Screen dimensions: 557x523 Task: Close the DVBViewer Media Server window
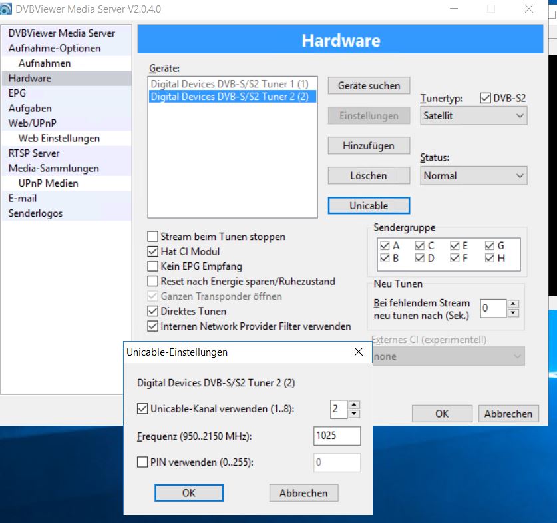coord(529,9)
